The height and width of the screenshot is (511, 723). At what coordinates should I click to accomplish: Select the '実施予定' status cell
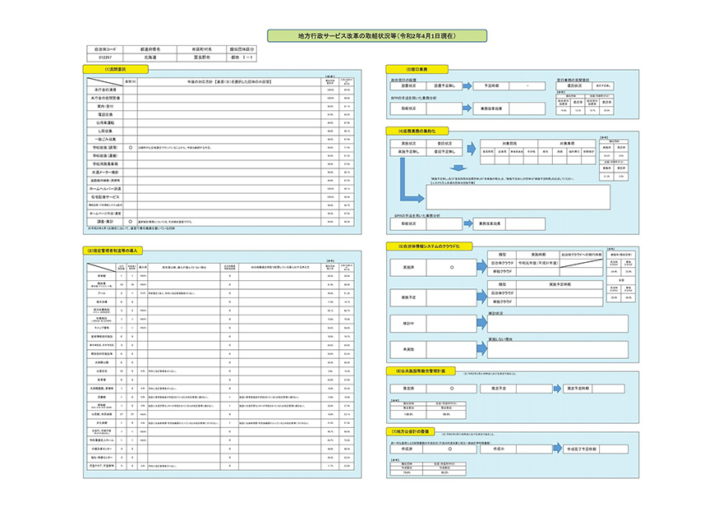[408, 298]
